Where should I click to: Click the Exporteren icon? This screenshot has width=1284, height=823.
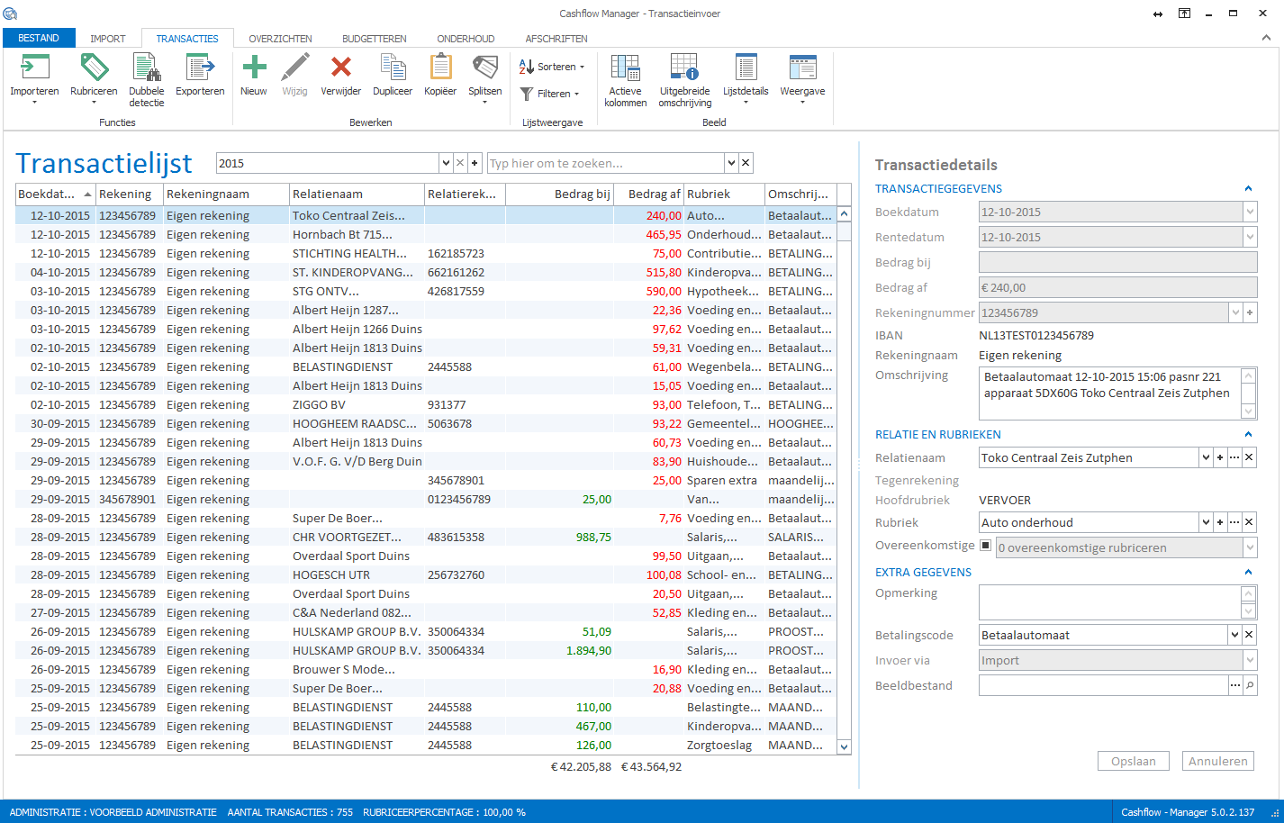pos(200,68)
